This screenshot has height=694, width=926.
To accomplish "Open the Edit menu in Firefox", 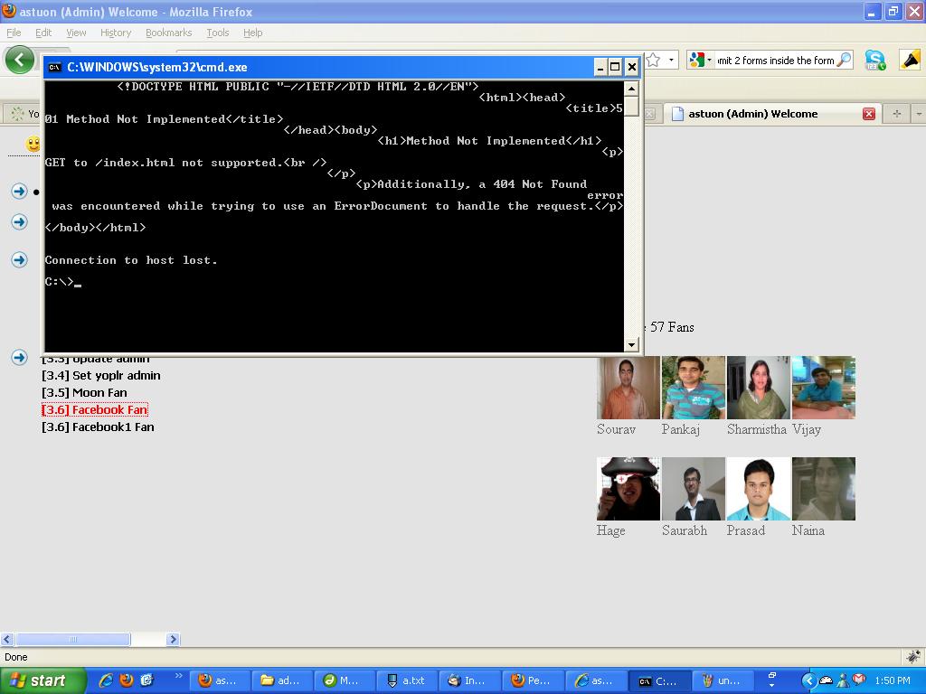I will [x=43, y=33].
